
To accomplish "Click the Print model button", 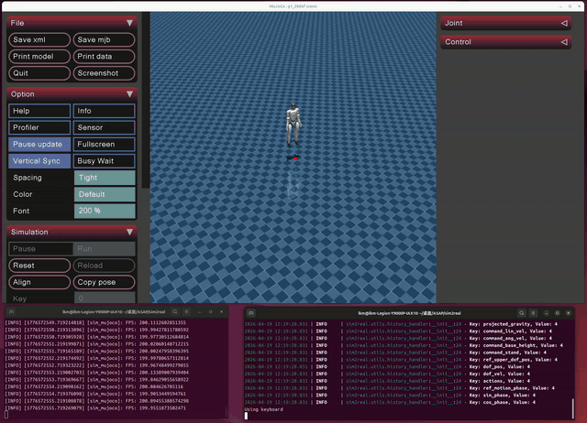I will 39,57.
